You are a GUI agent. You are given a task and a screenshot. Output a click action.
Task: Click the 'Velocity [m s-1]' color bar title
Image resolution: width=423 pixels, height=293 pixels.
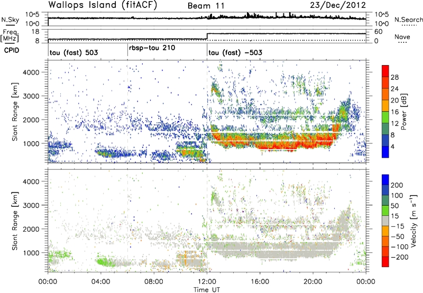pyautogui.click(x=413, y=221)
